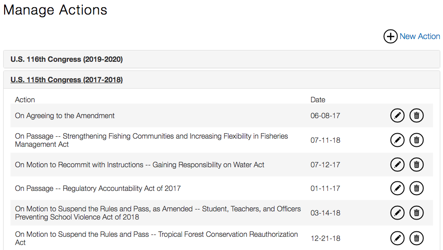
Task: Click the Action column header
Action: (x=25, y=100)
